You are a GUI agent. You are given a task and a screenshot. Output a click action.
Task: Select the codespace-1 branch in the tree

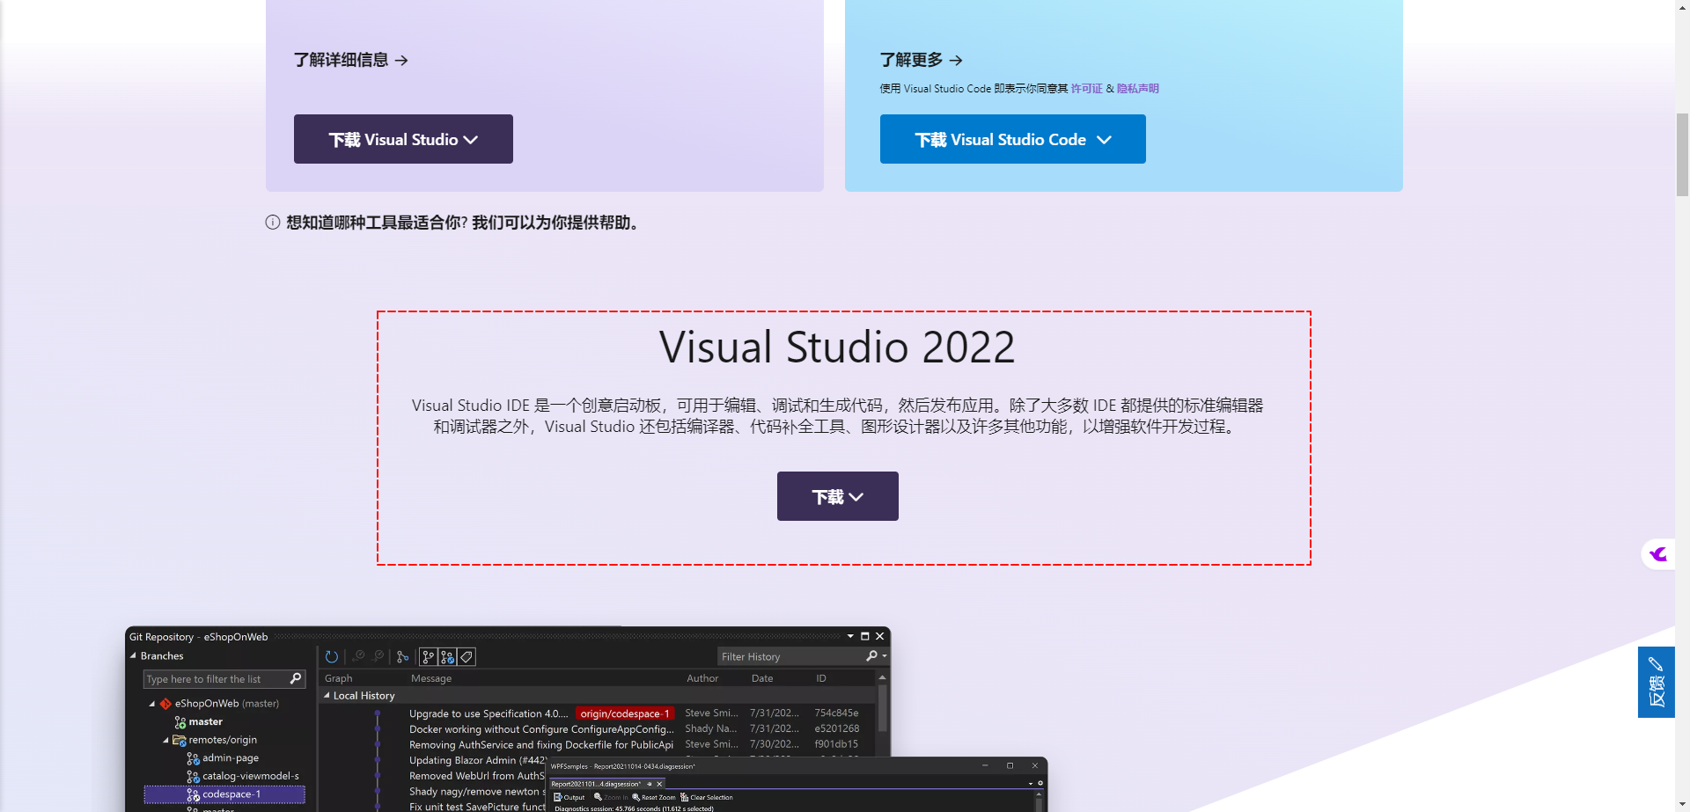pyautogui.click(x=232, y=794)
